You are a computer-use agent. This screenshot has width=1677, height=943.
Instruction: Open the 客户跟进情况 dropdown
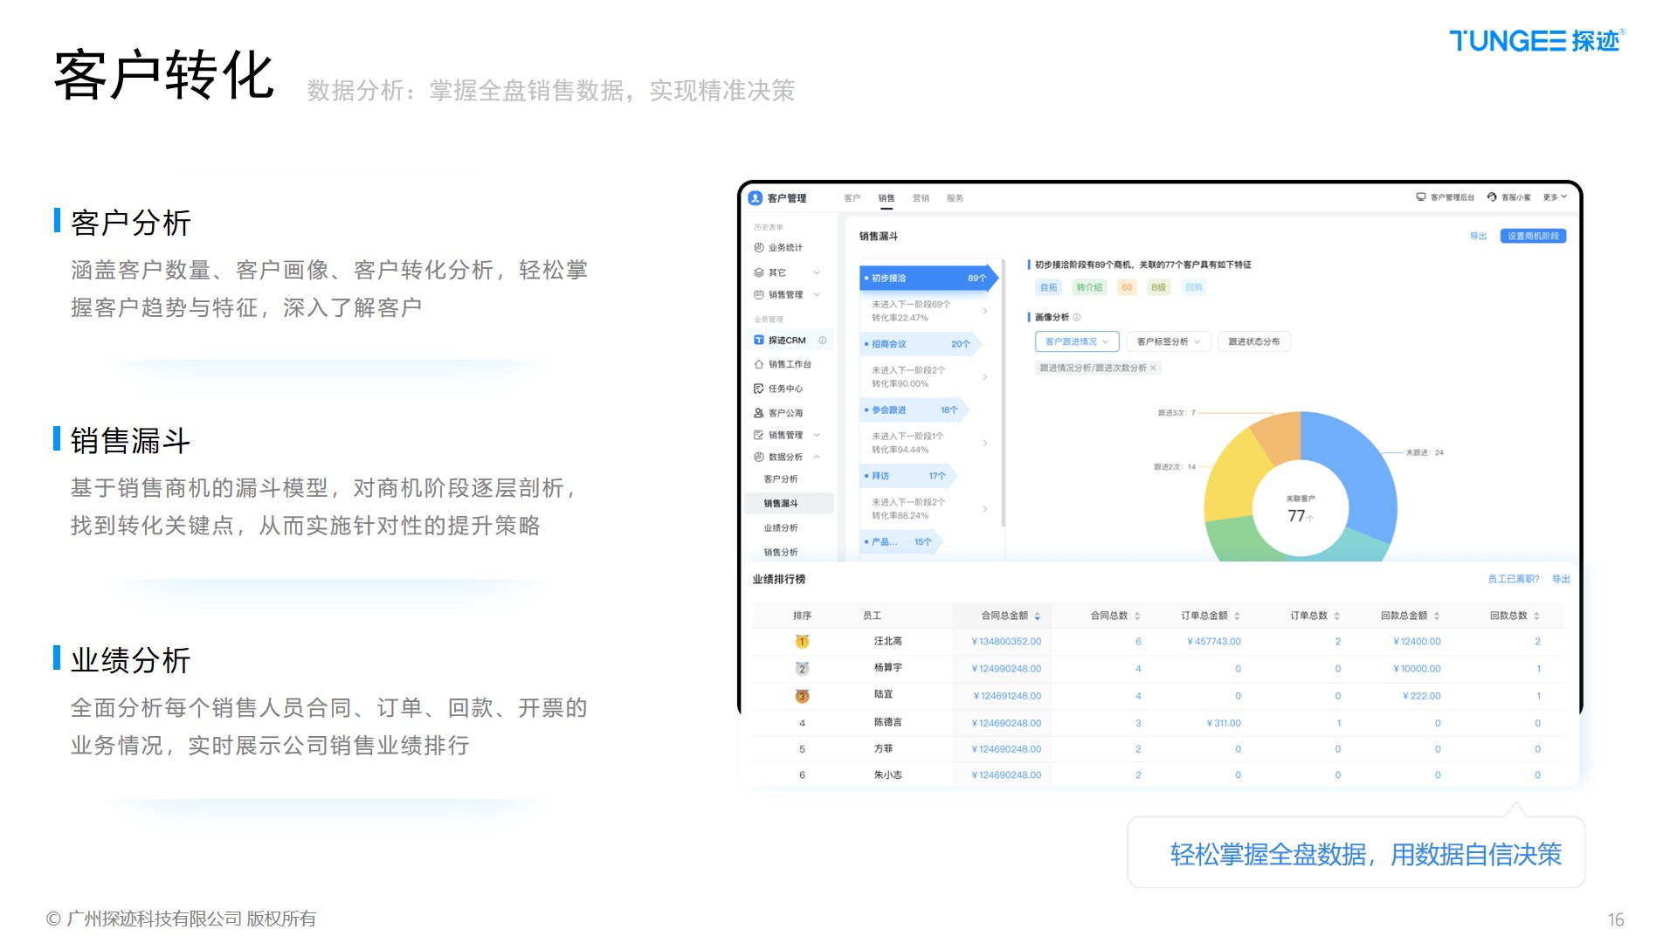point(1076,341)
